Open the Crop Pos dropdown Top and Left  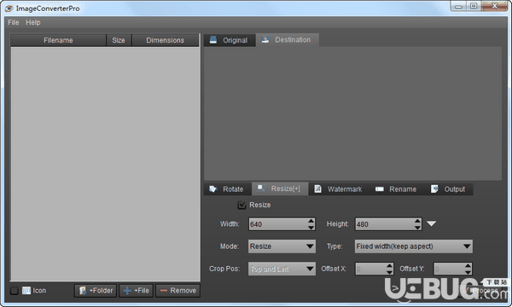[282, 269]
